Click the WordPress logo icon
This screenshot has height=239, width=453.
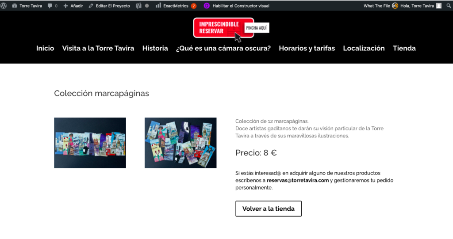coord(4,6)
